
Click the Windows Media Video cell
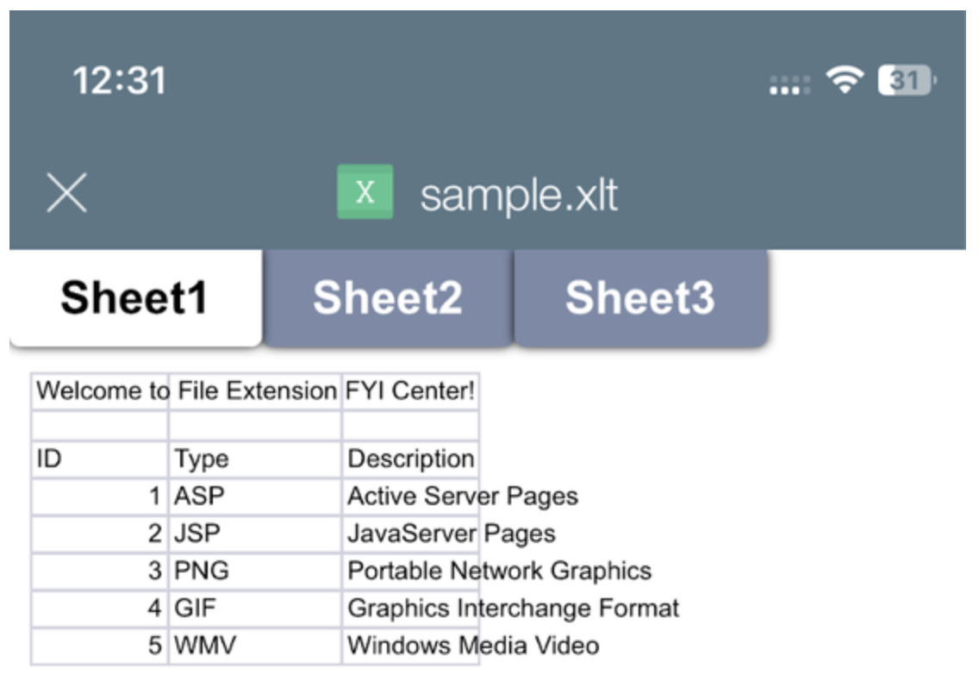pos(410,646)
